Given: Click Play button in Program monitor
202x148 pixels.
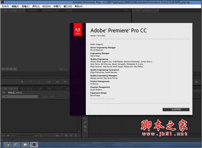Looking at the screenshot, I should click(x=197, y=82).
